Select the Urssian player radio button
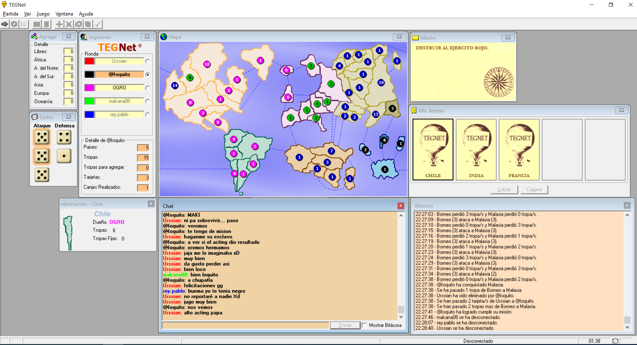The image size is (637, 345). 148,61
